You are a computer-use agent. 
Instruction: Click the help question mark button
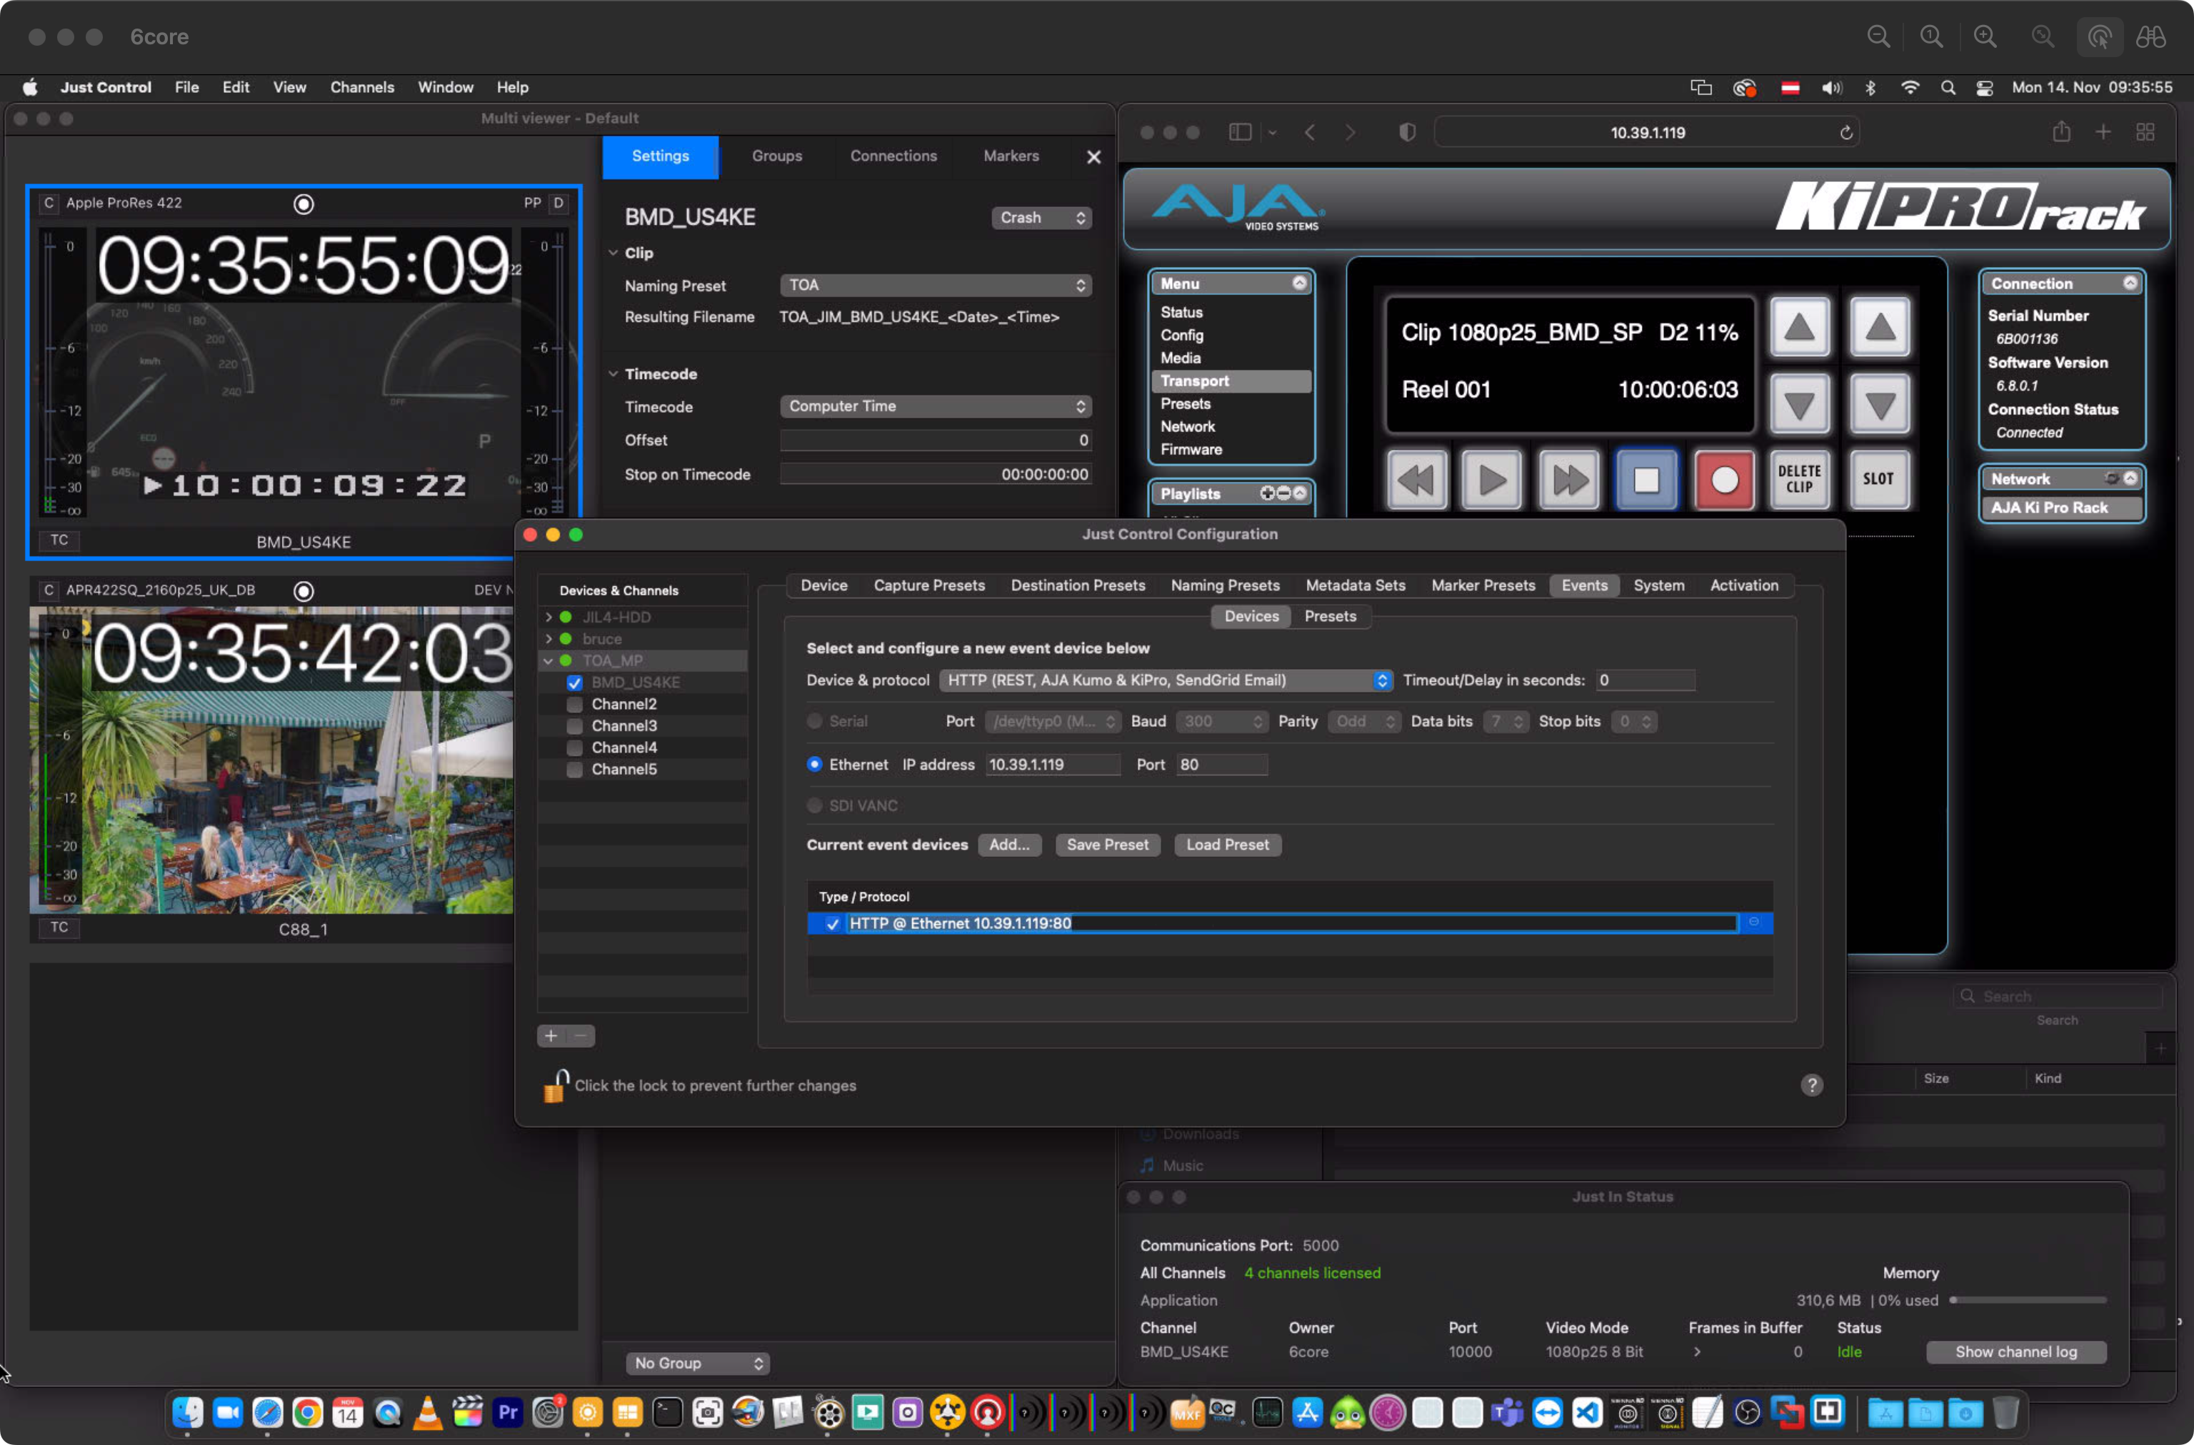[x=1811, y=1084]
